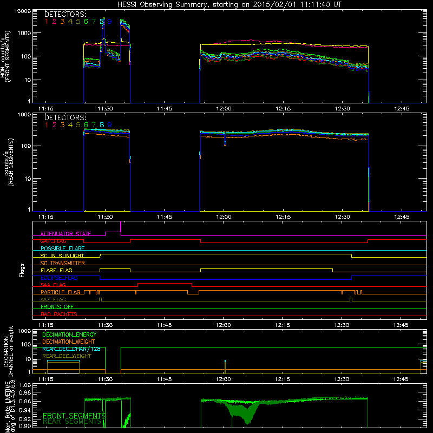Click the REAR_DEC_CHAN/128 legend entry
The width and height of the screenshot is (433, 433).
coord(71,349)
